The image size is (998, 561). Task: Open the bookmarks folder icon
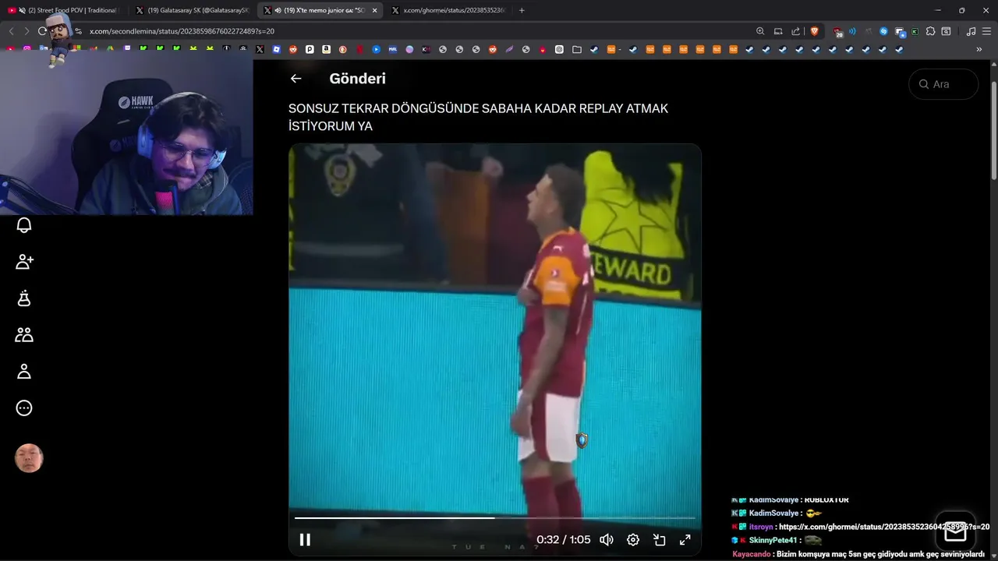[576, 49]
